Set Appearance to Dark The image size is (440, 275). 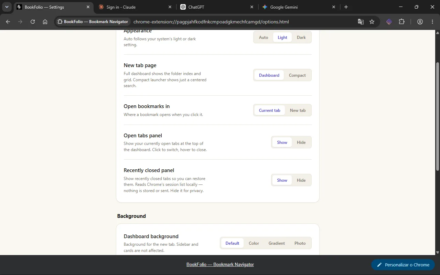(301, 38)
